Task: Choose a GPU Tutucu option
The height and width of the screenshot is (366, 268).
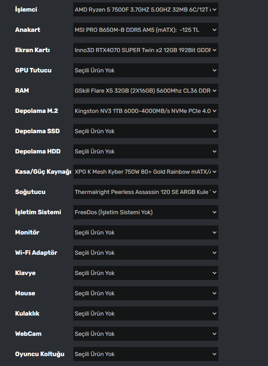Action: coord(145,70)
